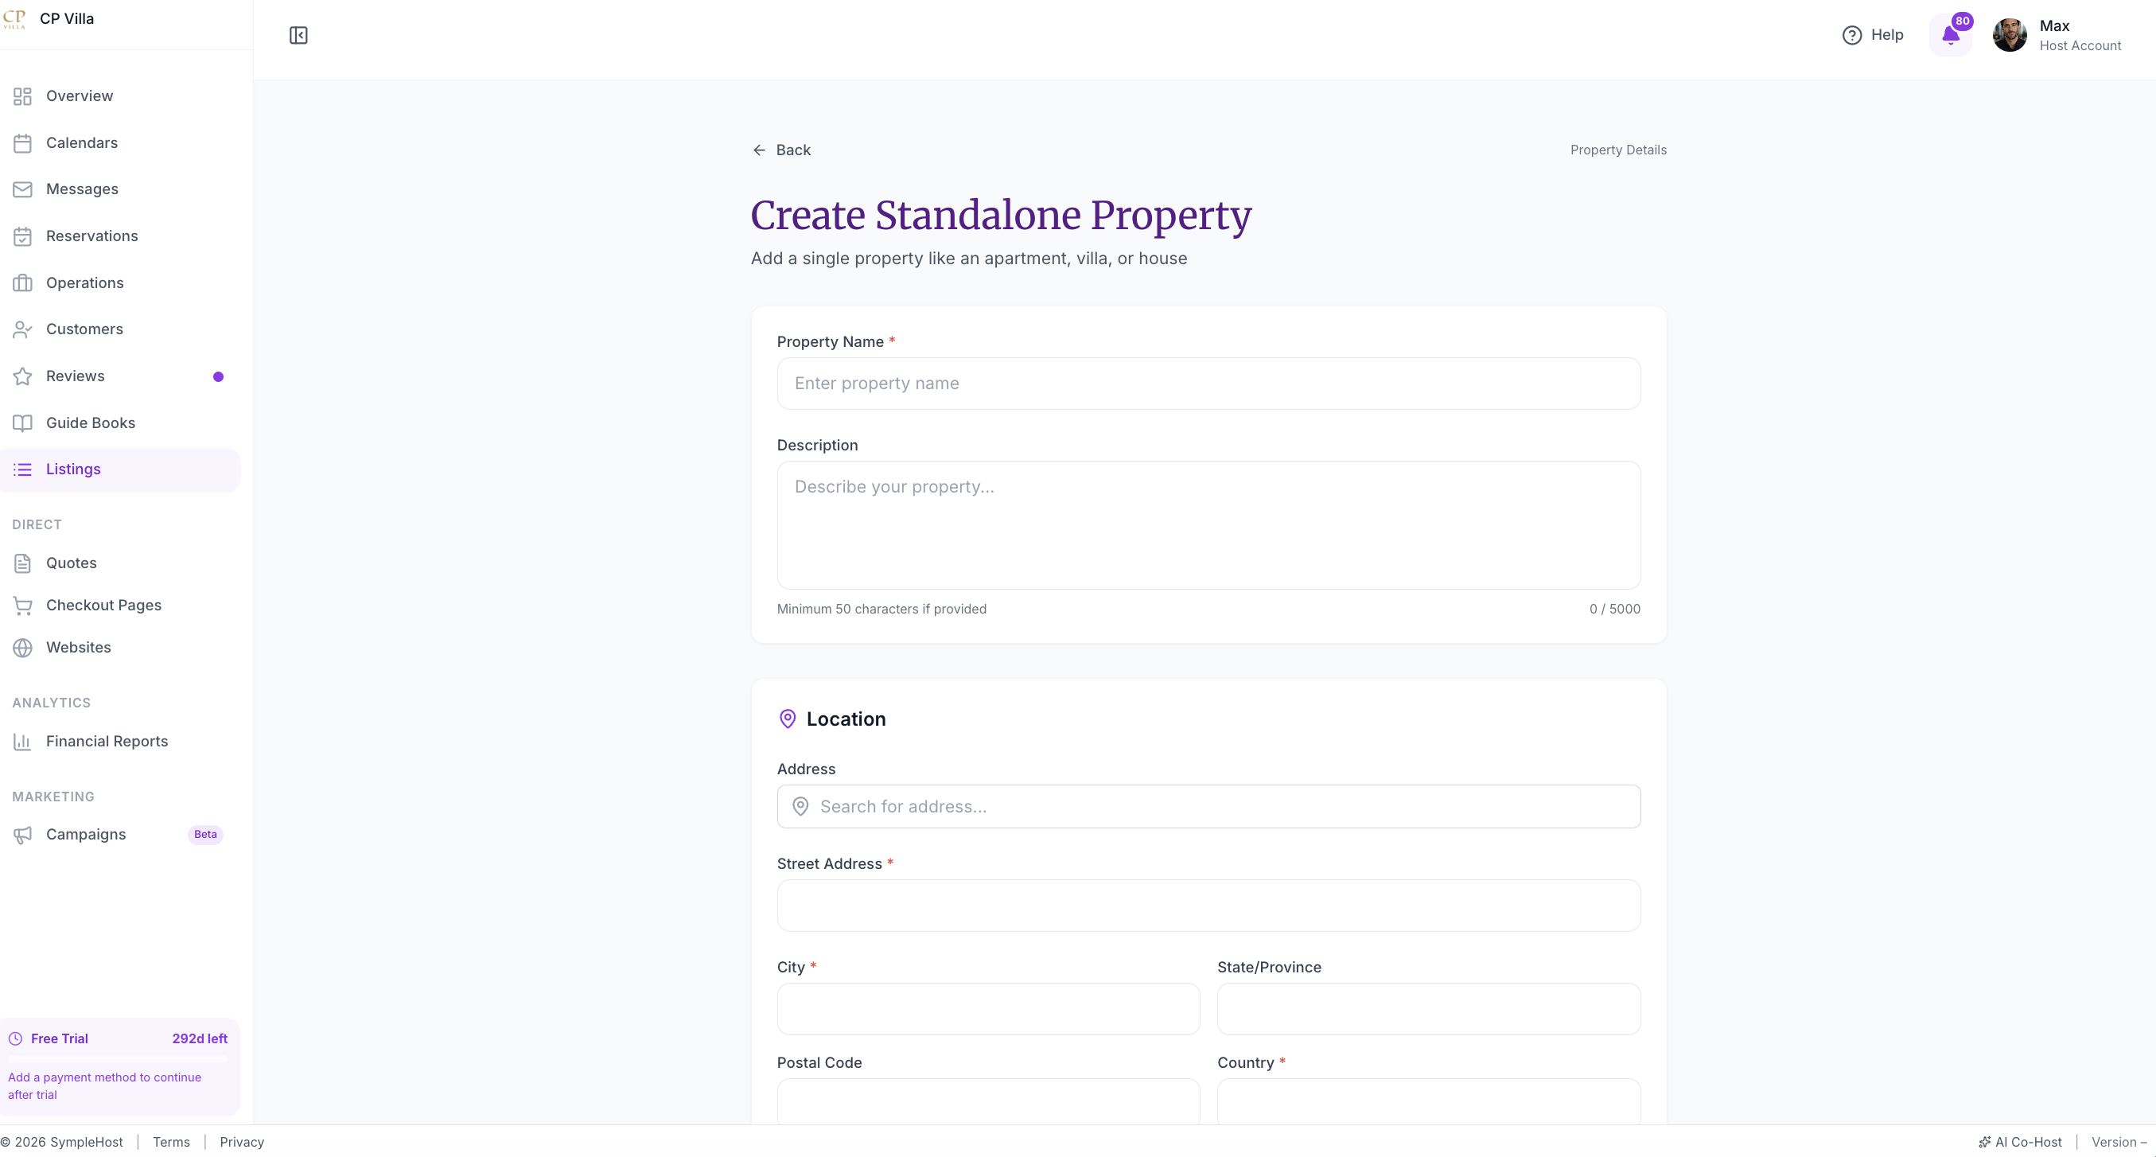Click the Free Trial clock icon

[x=15, y=1038]
